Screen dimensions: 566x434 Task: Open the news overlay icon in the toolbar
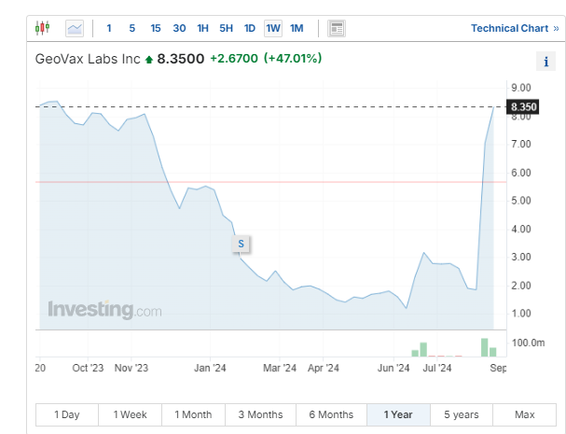[337, 28]
